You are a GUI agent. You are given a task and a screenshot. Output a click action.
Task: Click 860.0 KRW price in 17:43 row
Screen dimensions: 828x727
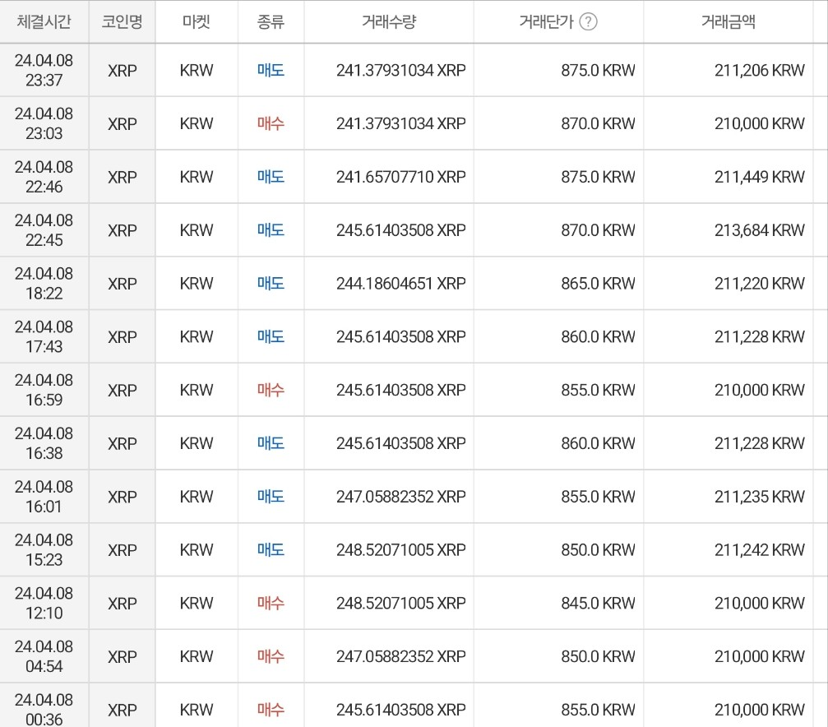598,337
